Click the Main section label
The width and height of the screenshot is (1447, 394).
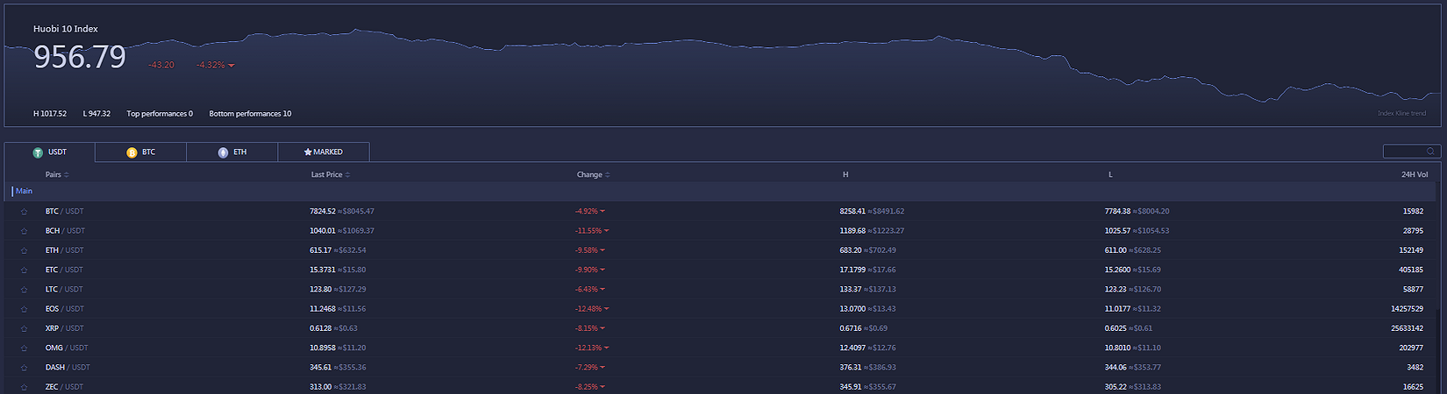click(24, 191)
